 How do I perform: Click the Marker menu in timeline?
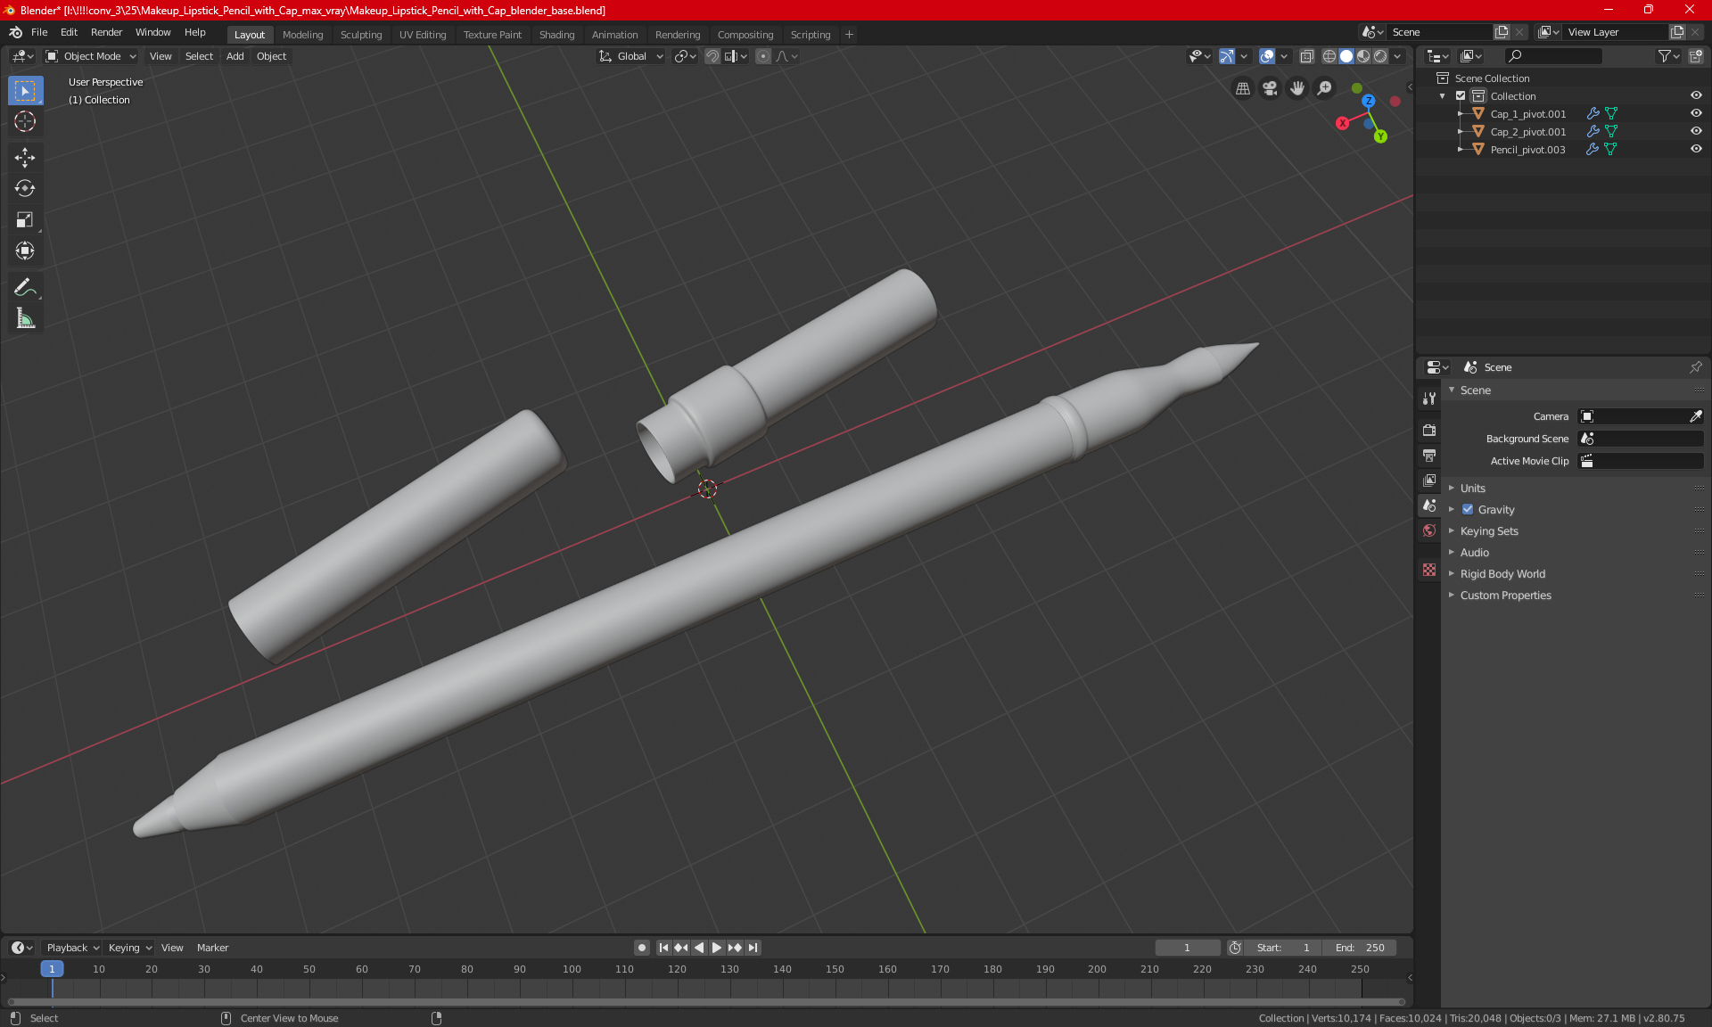212,948
